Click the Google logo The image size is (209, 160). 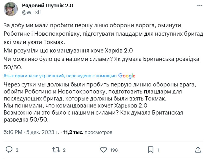pos(127,76)
